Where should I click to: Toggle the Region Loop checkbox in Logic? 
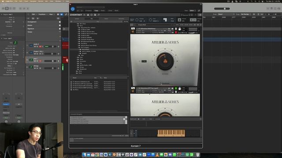(x=14, y=20)
